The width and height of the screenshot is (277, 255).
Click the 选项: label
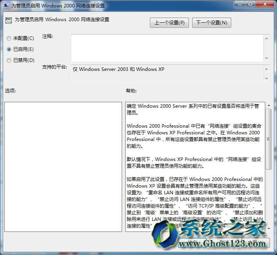pos(10,91)
